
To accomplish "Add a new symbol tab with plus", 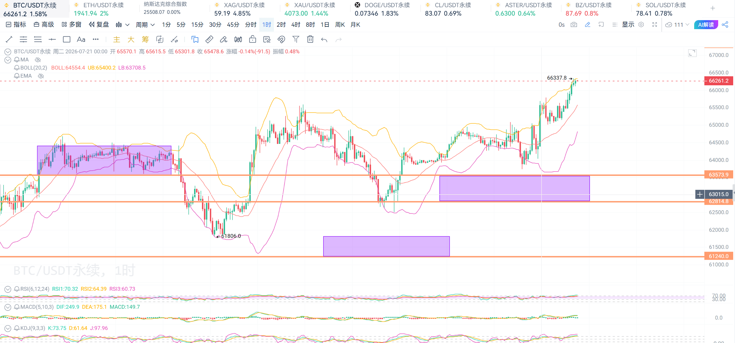I will [x=713, y=8].
